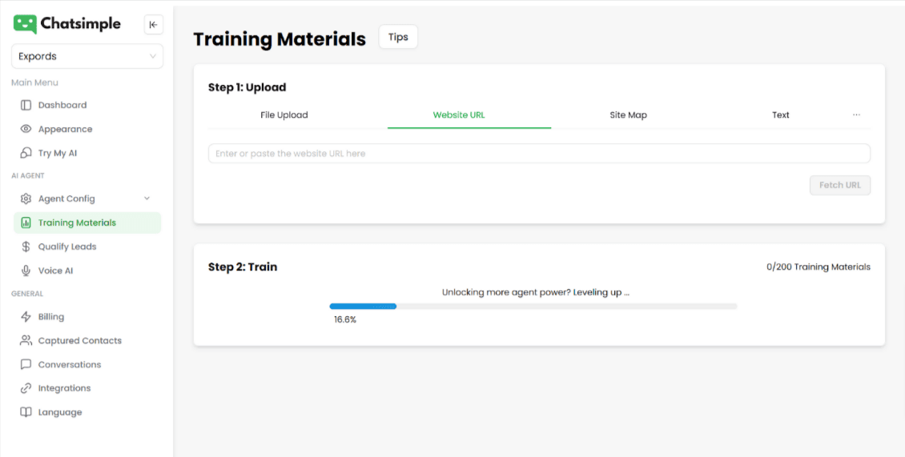Viewport: 905px width, 457px height.
Task: Expand the Agent Config submenu chevron
Action: click(x=147, y=198)
